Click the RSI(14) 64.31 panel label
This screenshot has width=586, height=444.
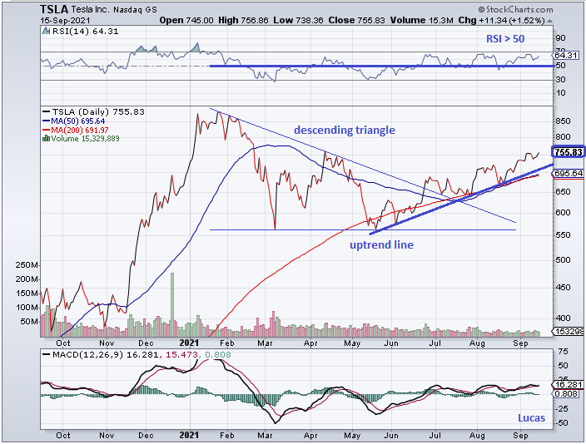click(x=85, y=32)
